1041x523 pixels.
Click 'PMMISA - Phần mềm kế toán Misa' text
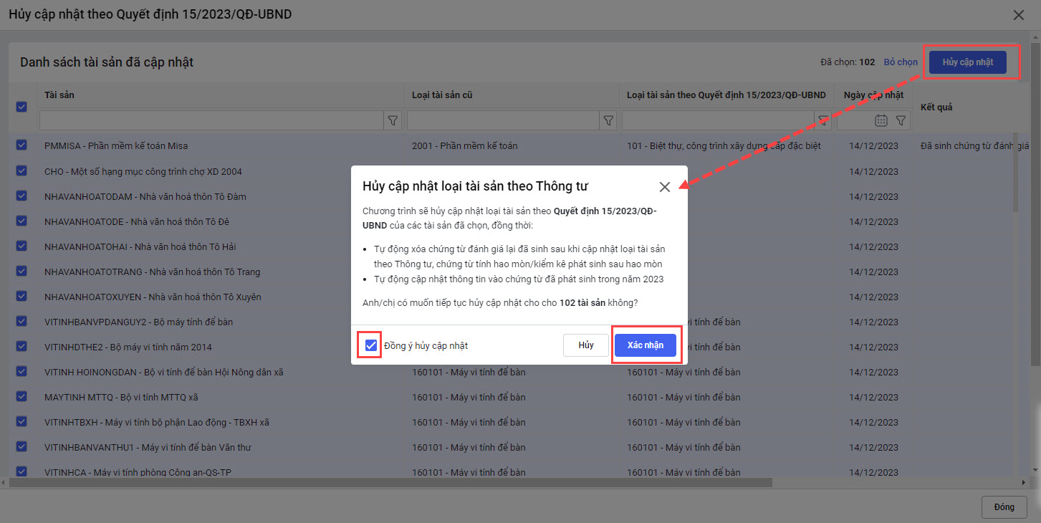116,145
